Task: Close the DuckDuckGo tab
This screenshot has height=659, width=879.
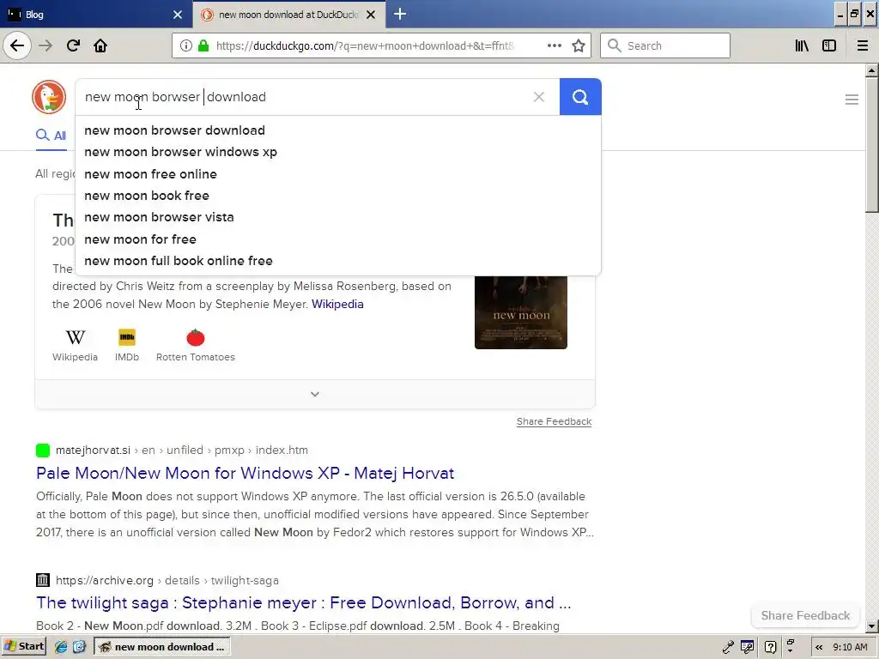Action: [x=371, y=15]
